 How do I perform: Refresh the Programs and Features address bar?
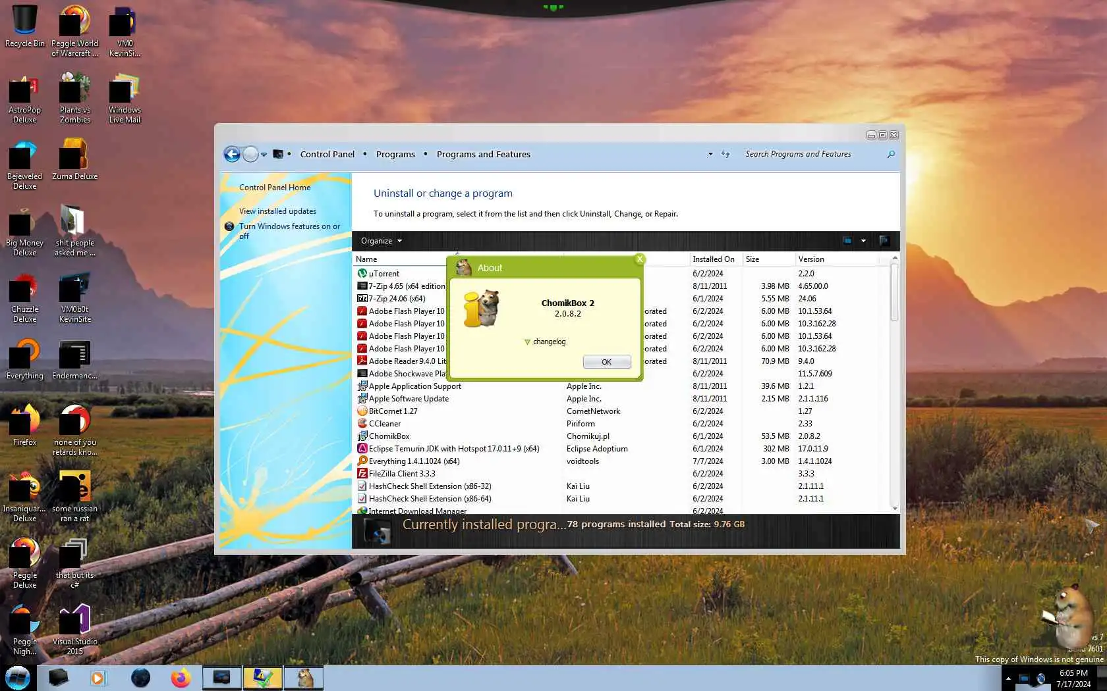[x=725, y=154]
